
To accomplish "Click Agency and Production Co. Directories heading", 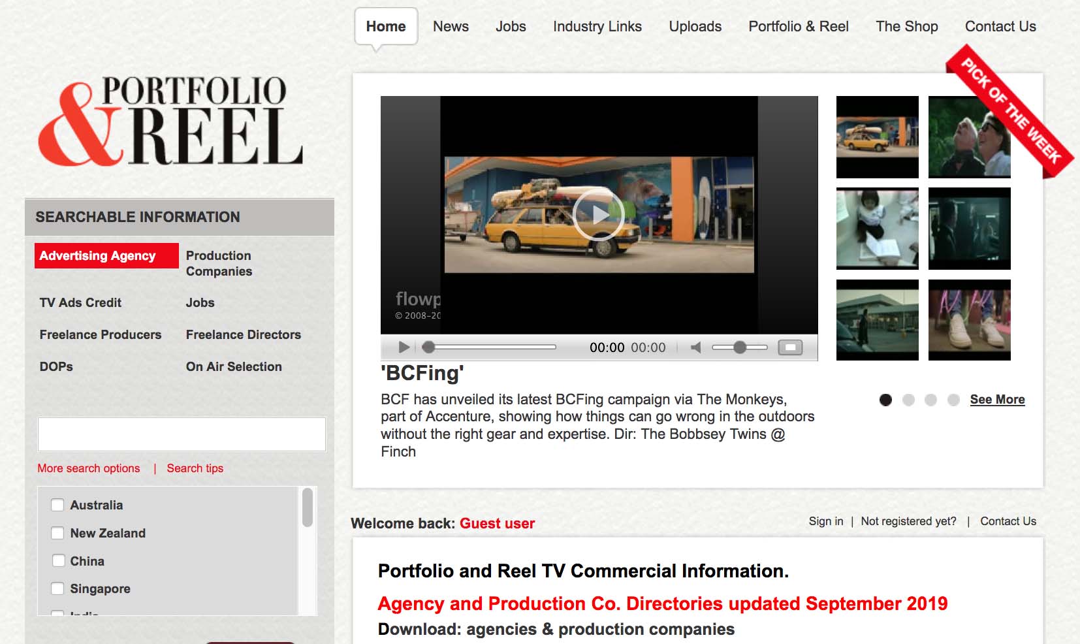I will (663, 604).
